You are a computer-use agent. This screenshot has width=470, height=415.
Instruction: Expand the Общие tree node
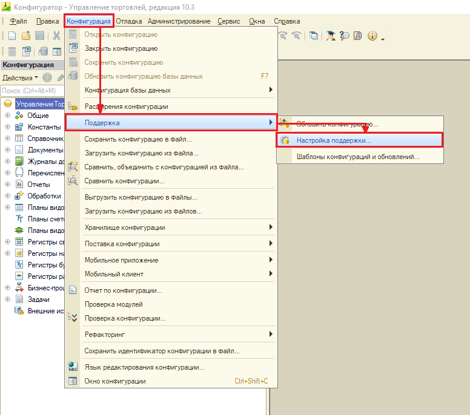(7, 116)
